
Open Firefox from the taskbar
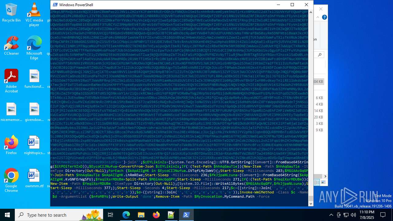coord(156,215)
